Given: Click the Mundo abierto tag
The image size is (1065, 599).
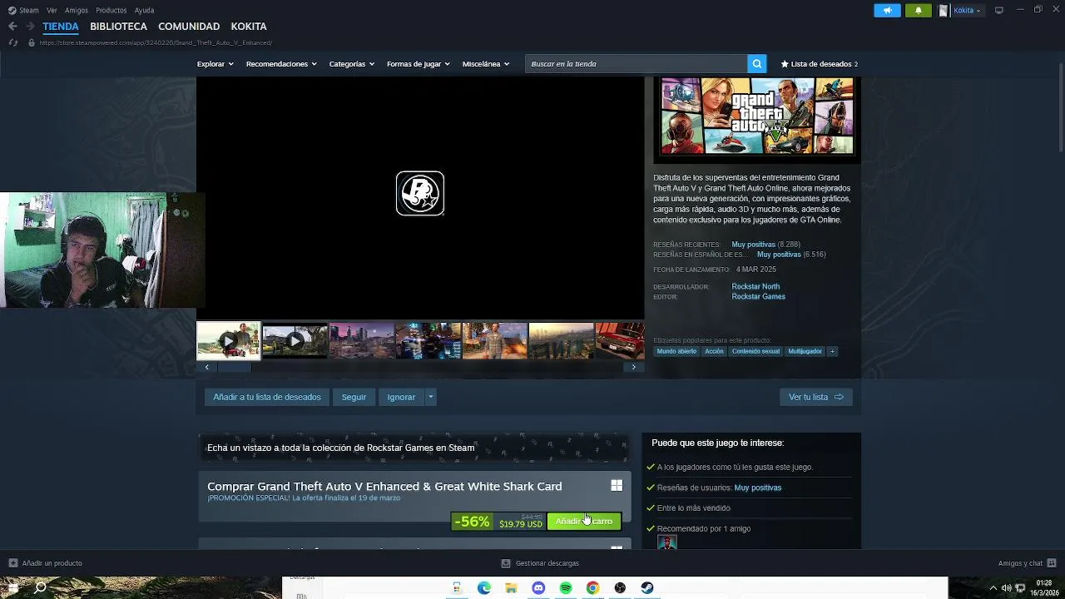Looking at the screenshot, I should pos(676,351).
